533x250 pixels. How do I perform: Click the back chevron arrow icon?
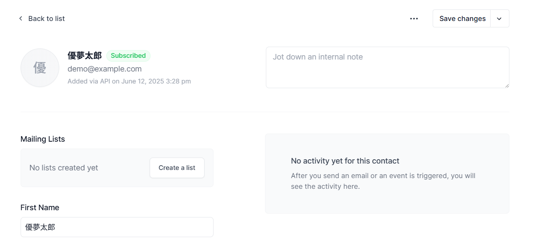21,18
